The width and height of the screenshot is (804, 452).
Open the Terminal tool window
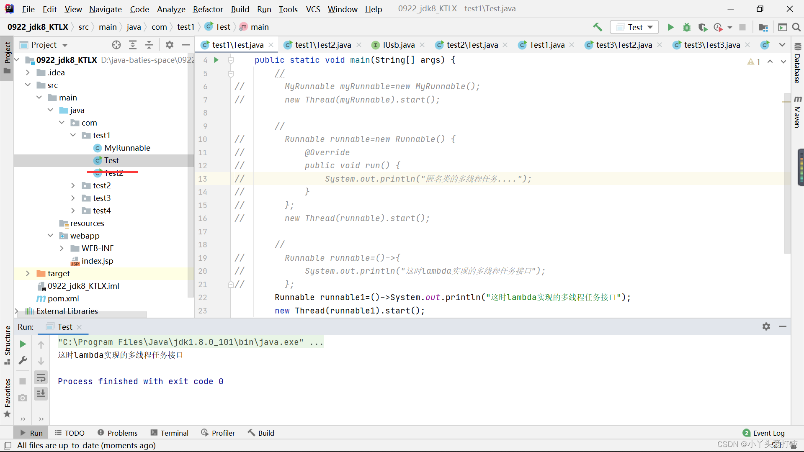pyautogui.click(x=170, y=433)
